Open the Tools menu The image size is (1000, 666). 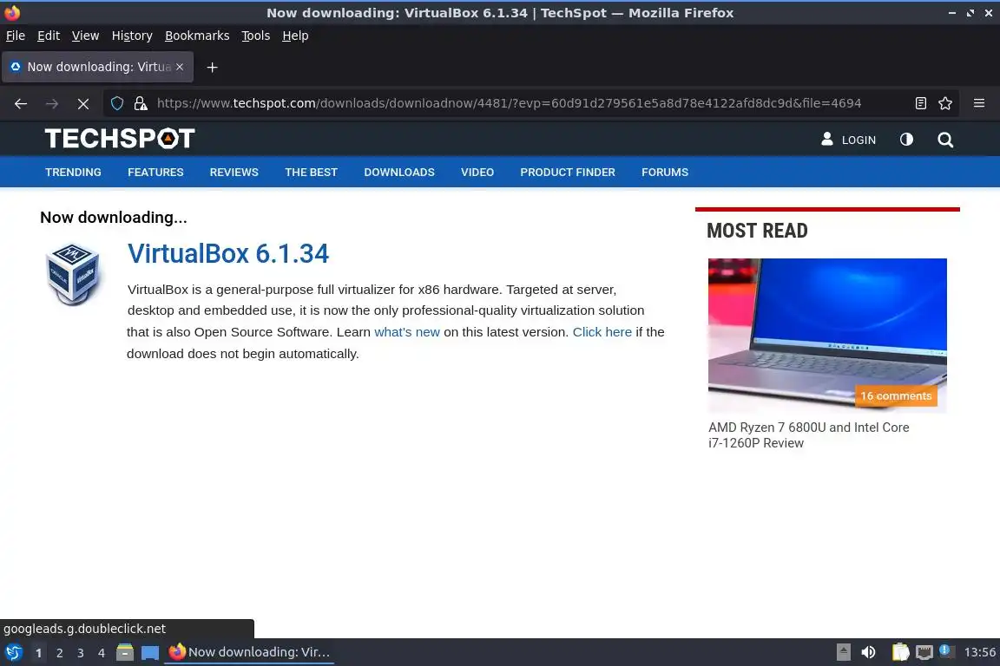(x=256, y=36)
